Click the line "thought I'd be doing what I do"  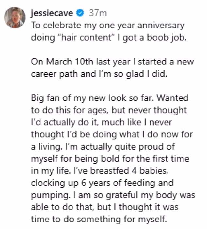pyautogui.click(x=112, y=134)
